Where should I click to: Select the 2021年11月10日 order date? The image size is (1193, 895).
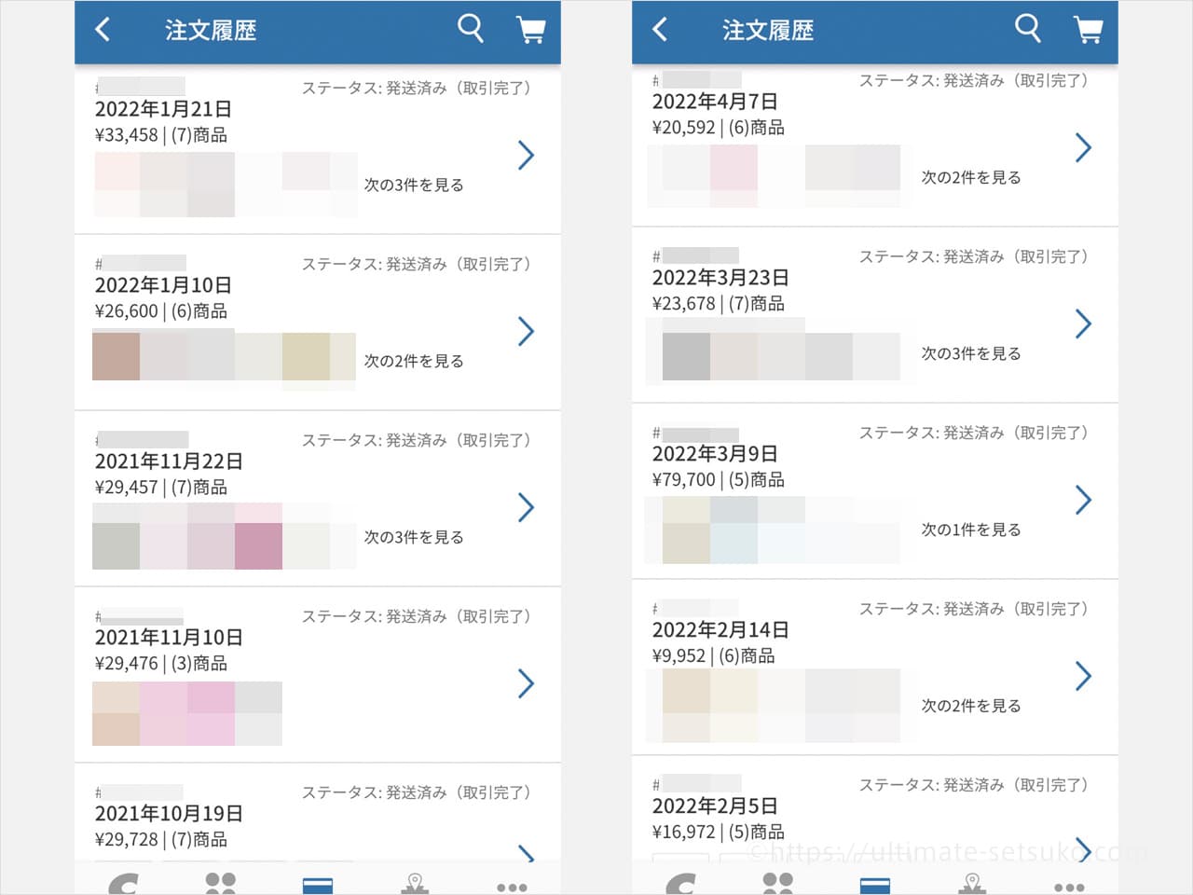(x=169, y=638)
